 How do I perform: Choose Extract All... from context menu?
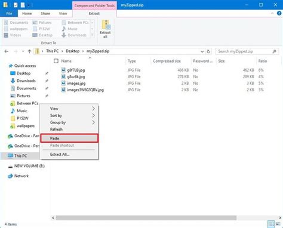pos(69,155)
